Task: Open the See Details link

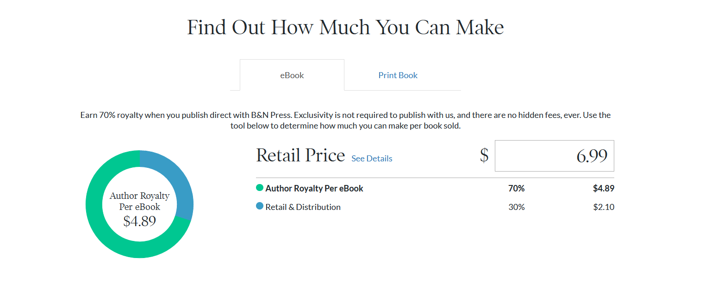Action: (x=371, y=158)
